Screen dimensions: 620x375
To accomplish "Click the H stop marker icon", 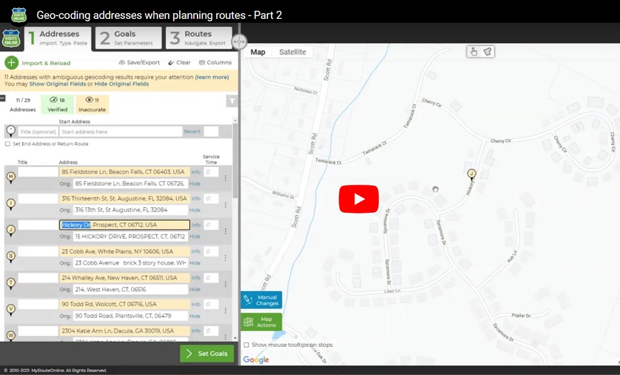I will 11,177.
